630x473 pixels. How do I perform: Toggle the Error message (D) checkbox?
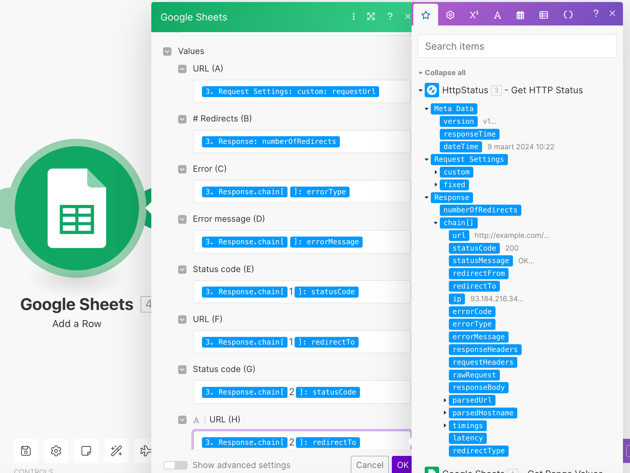pos(182,219)
